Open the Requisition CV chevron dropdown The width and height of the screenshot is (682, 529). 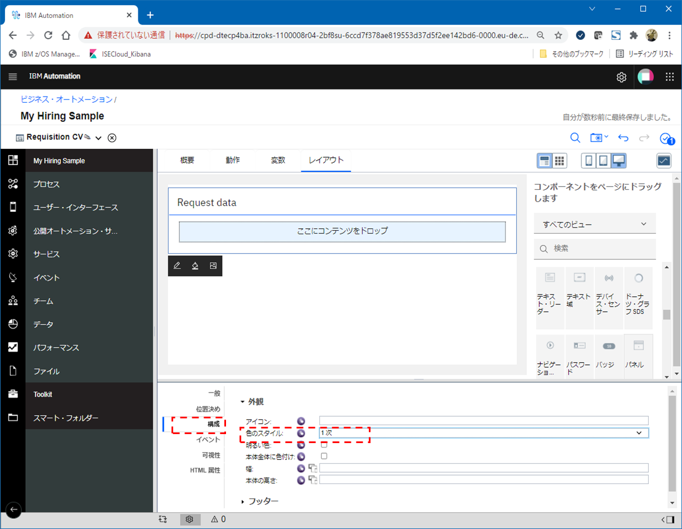click(x=98, y=138)
